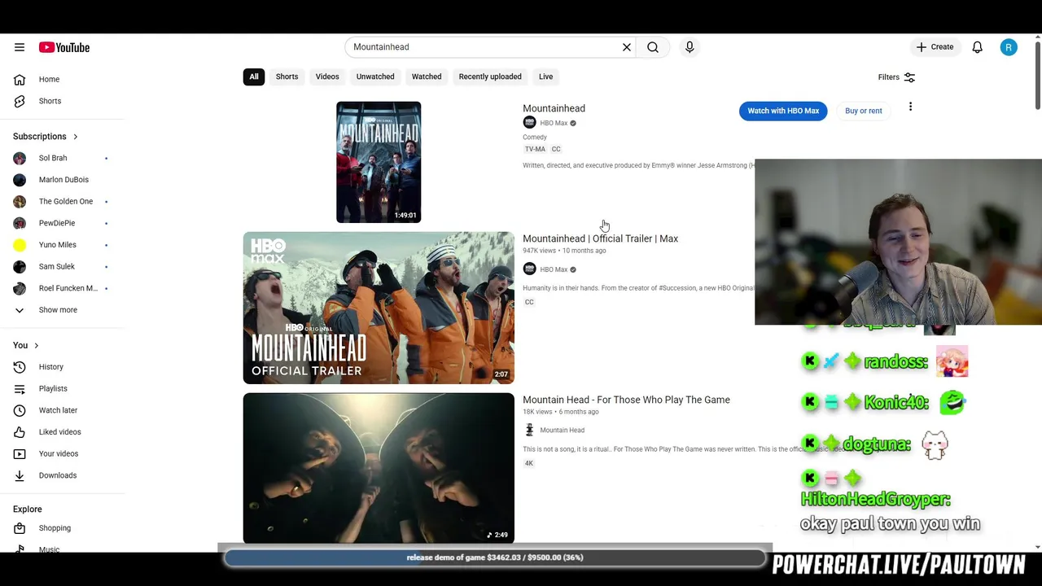Select the Watched filter chip
1042x586 pixels.
pos(427,77)
